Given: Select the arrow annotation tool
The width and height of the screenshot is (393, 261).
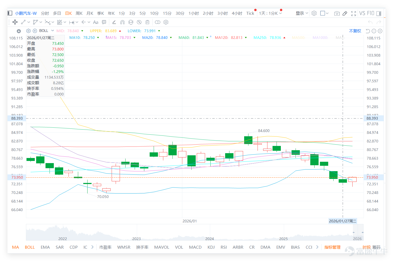Looking at the screenshot, I should (x=84, y=22).
